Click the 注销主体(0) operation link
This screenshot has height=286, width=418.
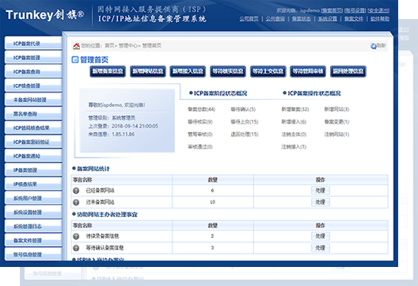294,134
